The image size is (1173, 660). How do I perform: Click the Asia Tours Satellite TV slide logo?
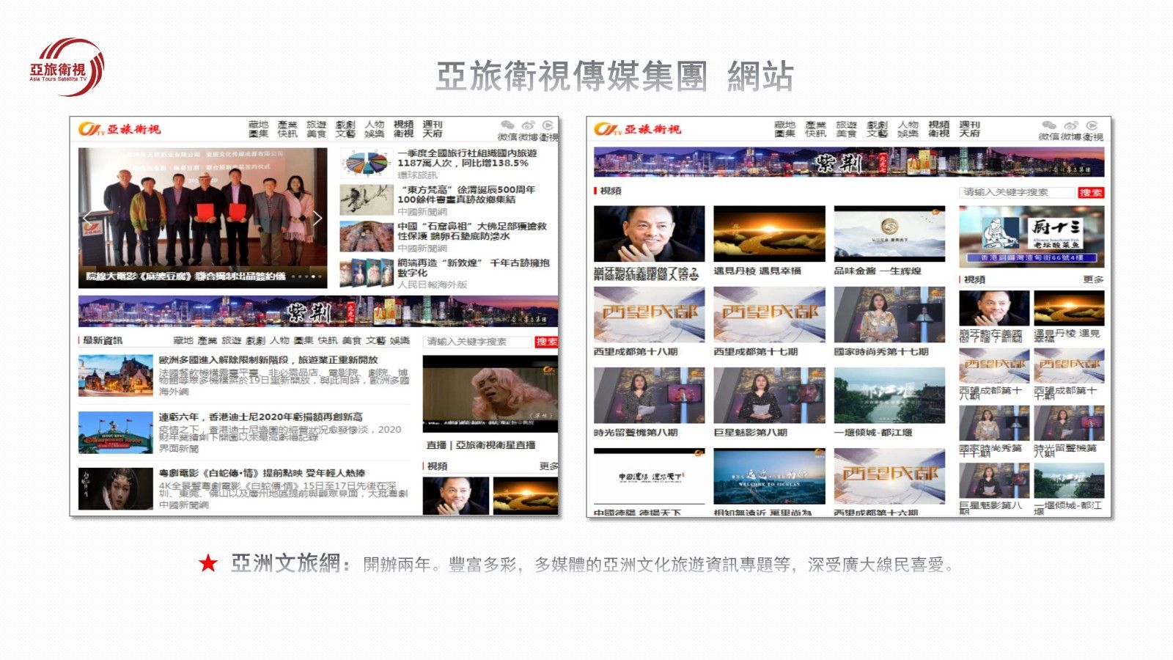(67, 67)
